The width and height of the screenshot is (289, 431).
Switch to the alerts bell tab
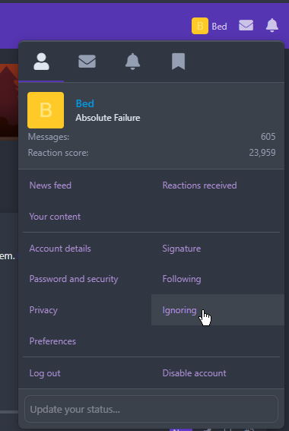point(132,62)
